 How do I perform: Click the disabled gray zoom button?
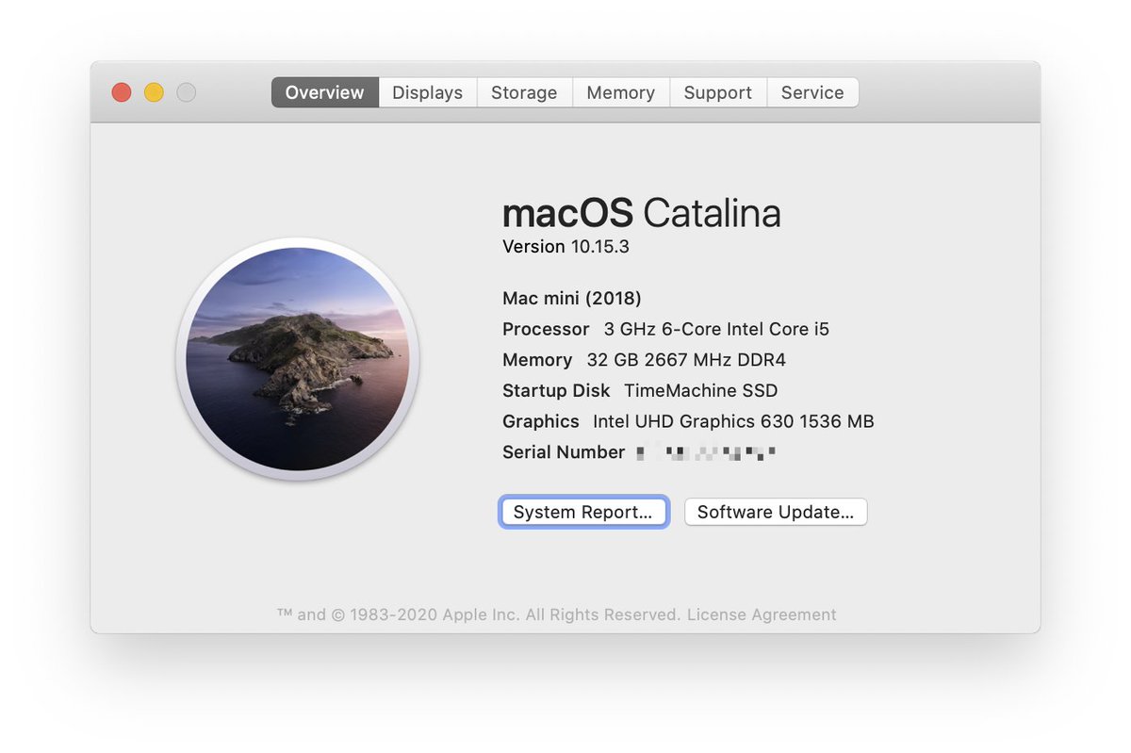pyautogui.click(x=187, y=92)
